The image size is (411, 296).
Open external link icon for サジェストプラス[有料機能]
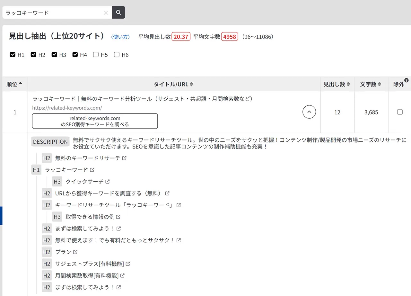128,264
